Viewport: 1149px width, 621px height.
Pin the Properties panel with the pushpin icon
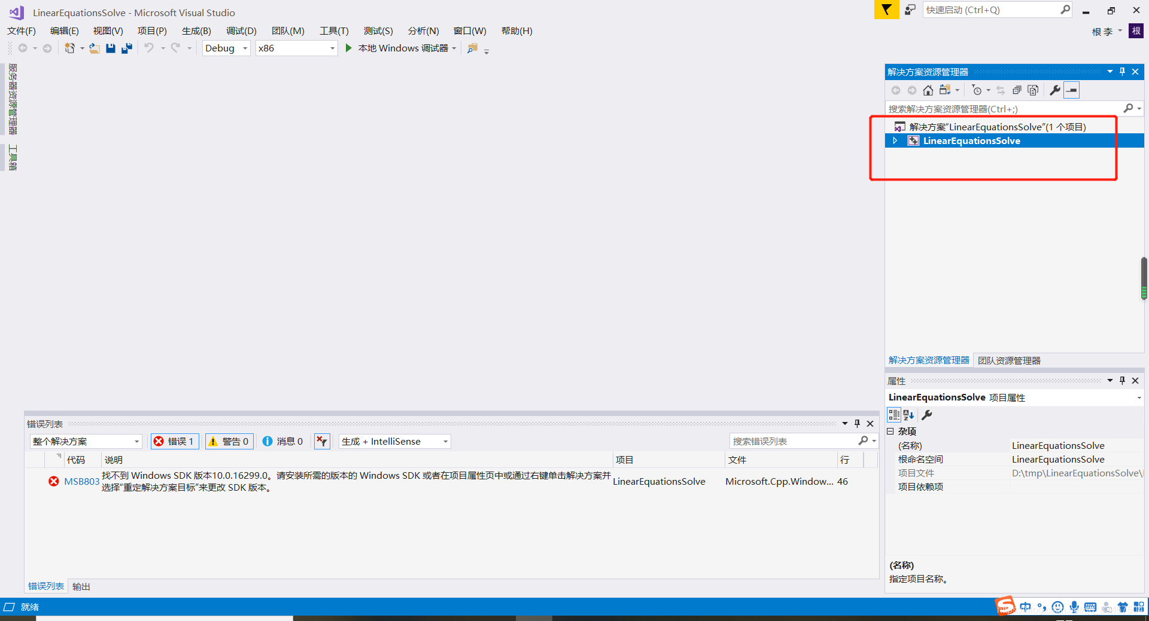tap(1122, 381)
